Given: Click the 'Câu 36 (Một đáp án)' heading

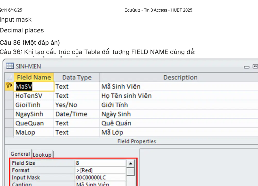Looking at the screenshot, I should pos(30,43).
